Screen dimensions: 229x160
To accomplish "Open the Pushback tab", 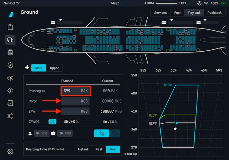I will click(215, 13).
